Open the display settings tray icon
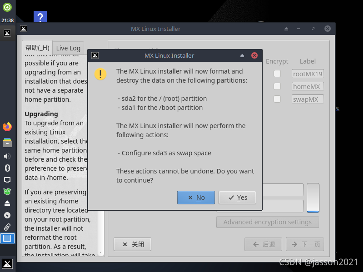 [x=7, y=180]
